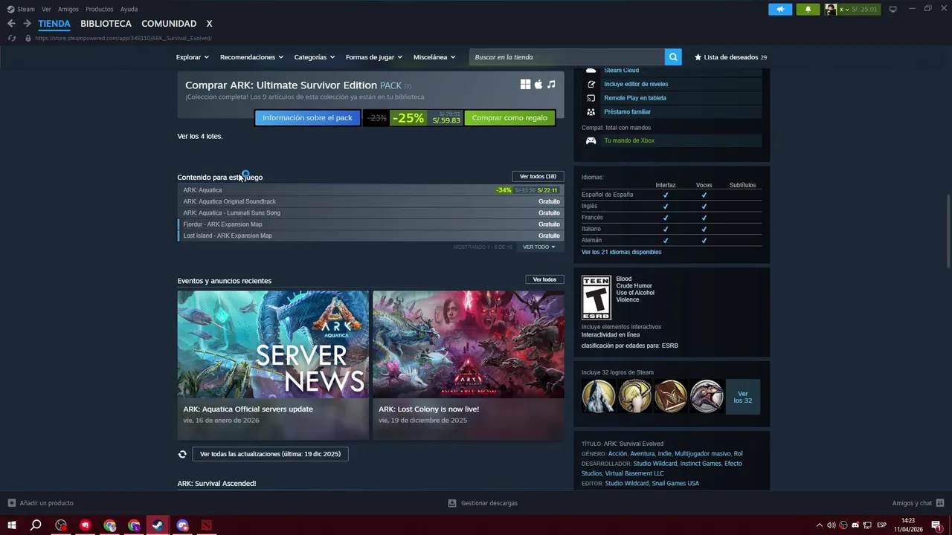Open the second achievement badge
The image size is (952, 535).
click(x=634, y=396)
